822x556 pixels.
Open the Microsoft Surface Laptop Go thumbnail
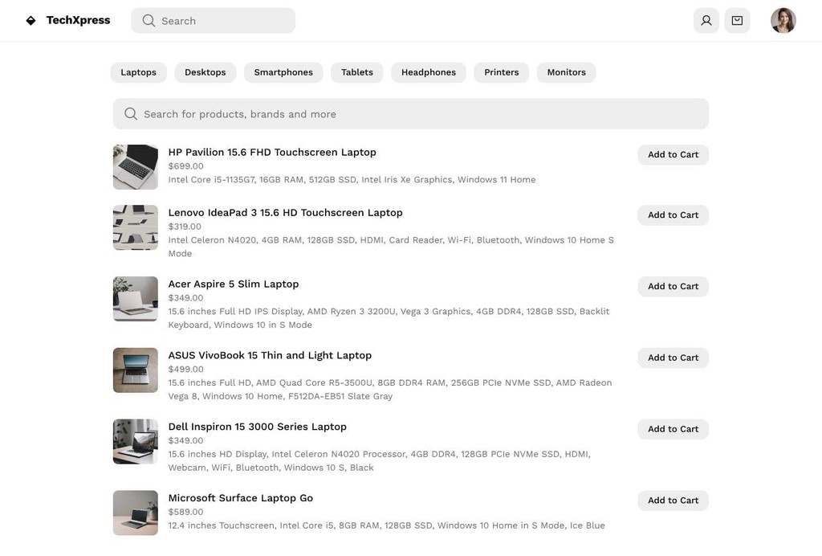[135, 513]
